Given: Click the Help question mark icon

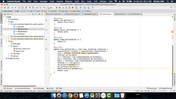Looking at the screenshot, I should click(x=93, y=8).
